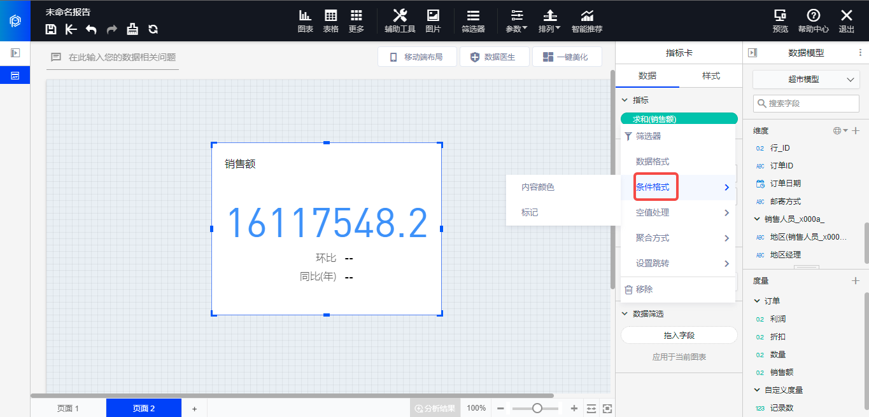Undo the last action

[x=91, y=29]
